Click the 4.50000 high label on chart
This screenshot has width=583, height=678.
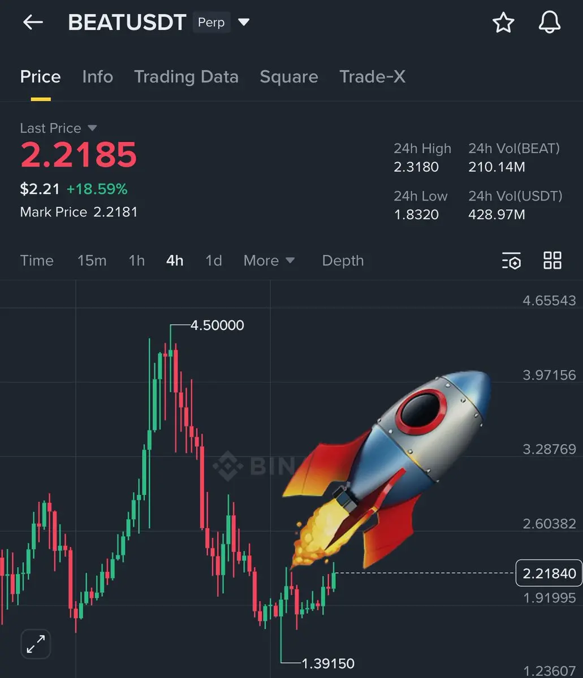pyautogui.click(x=217, y=325)
